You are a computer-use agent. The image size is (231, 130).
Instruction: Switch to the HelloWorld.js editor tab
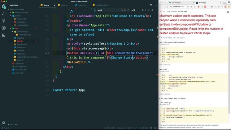(x=101, y=5)
